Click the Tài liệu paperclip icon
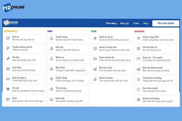Viewport: 182px width, 121px height. pos(8,59)
